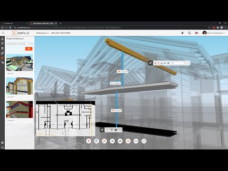Open the language flag dropdown

(197, 33)
